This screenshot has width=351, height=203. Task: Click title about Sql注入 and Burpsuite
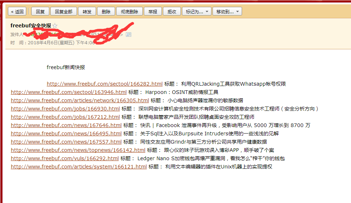209,134
